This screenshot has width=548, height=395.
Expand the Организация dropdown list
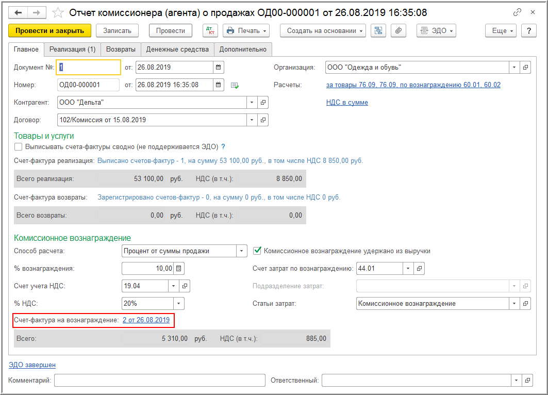[x=514, y=67]
